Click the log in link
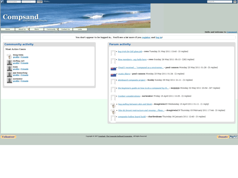The image size is (238, 178). [x=159, y=38]
